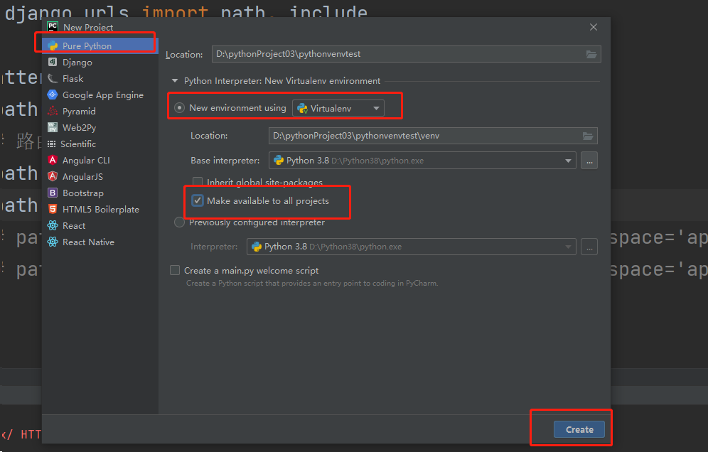Viewport: 708px width, 452px height.
Task: Click 'Create a Python script' description text
Action: point(312,283)
